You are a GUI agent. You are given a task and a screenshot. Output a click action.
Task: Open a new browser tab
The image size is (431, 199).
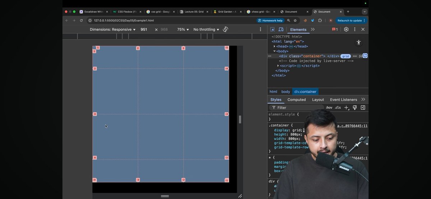pyautogui.click(x=348, y=11)
